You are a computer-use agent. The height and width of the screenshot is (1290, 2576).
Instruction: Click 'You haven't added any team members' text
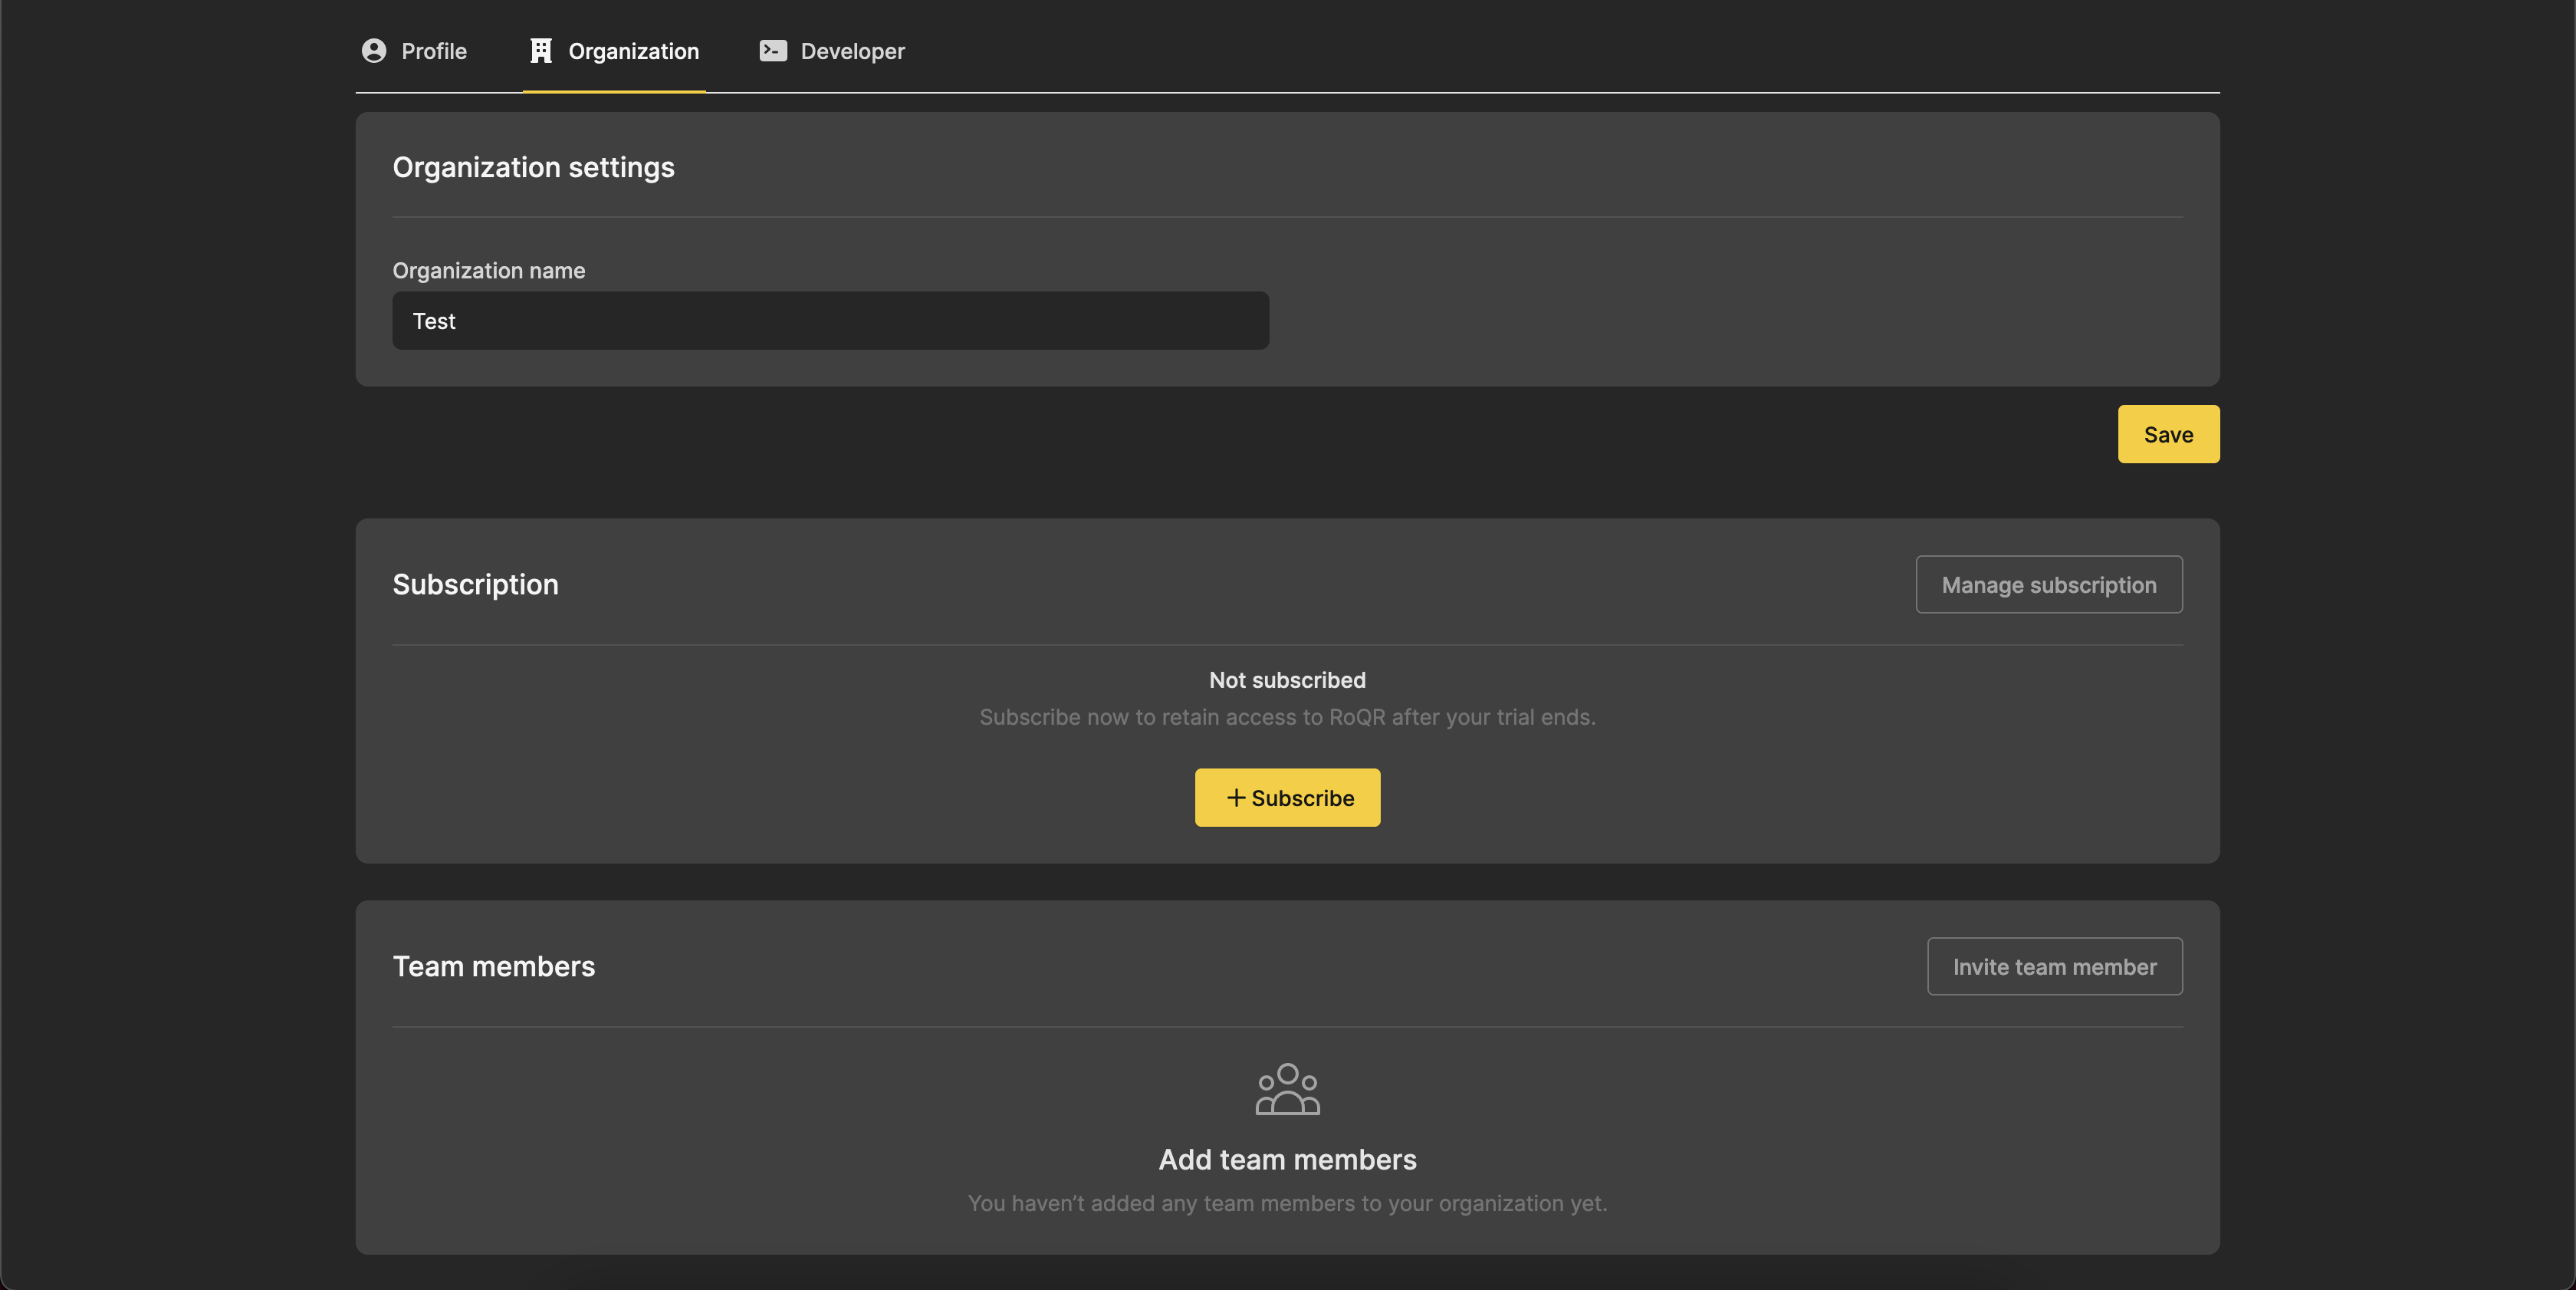coord(1287,1203)
